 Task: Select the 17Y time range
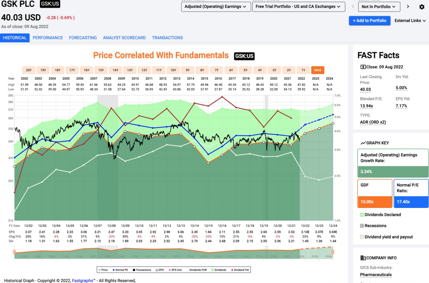coord(72,70)
